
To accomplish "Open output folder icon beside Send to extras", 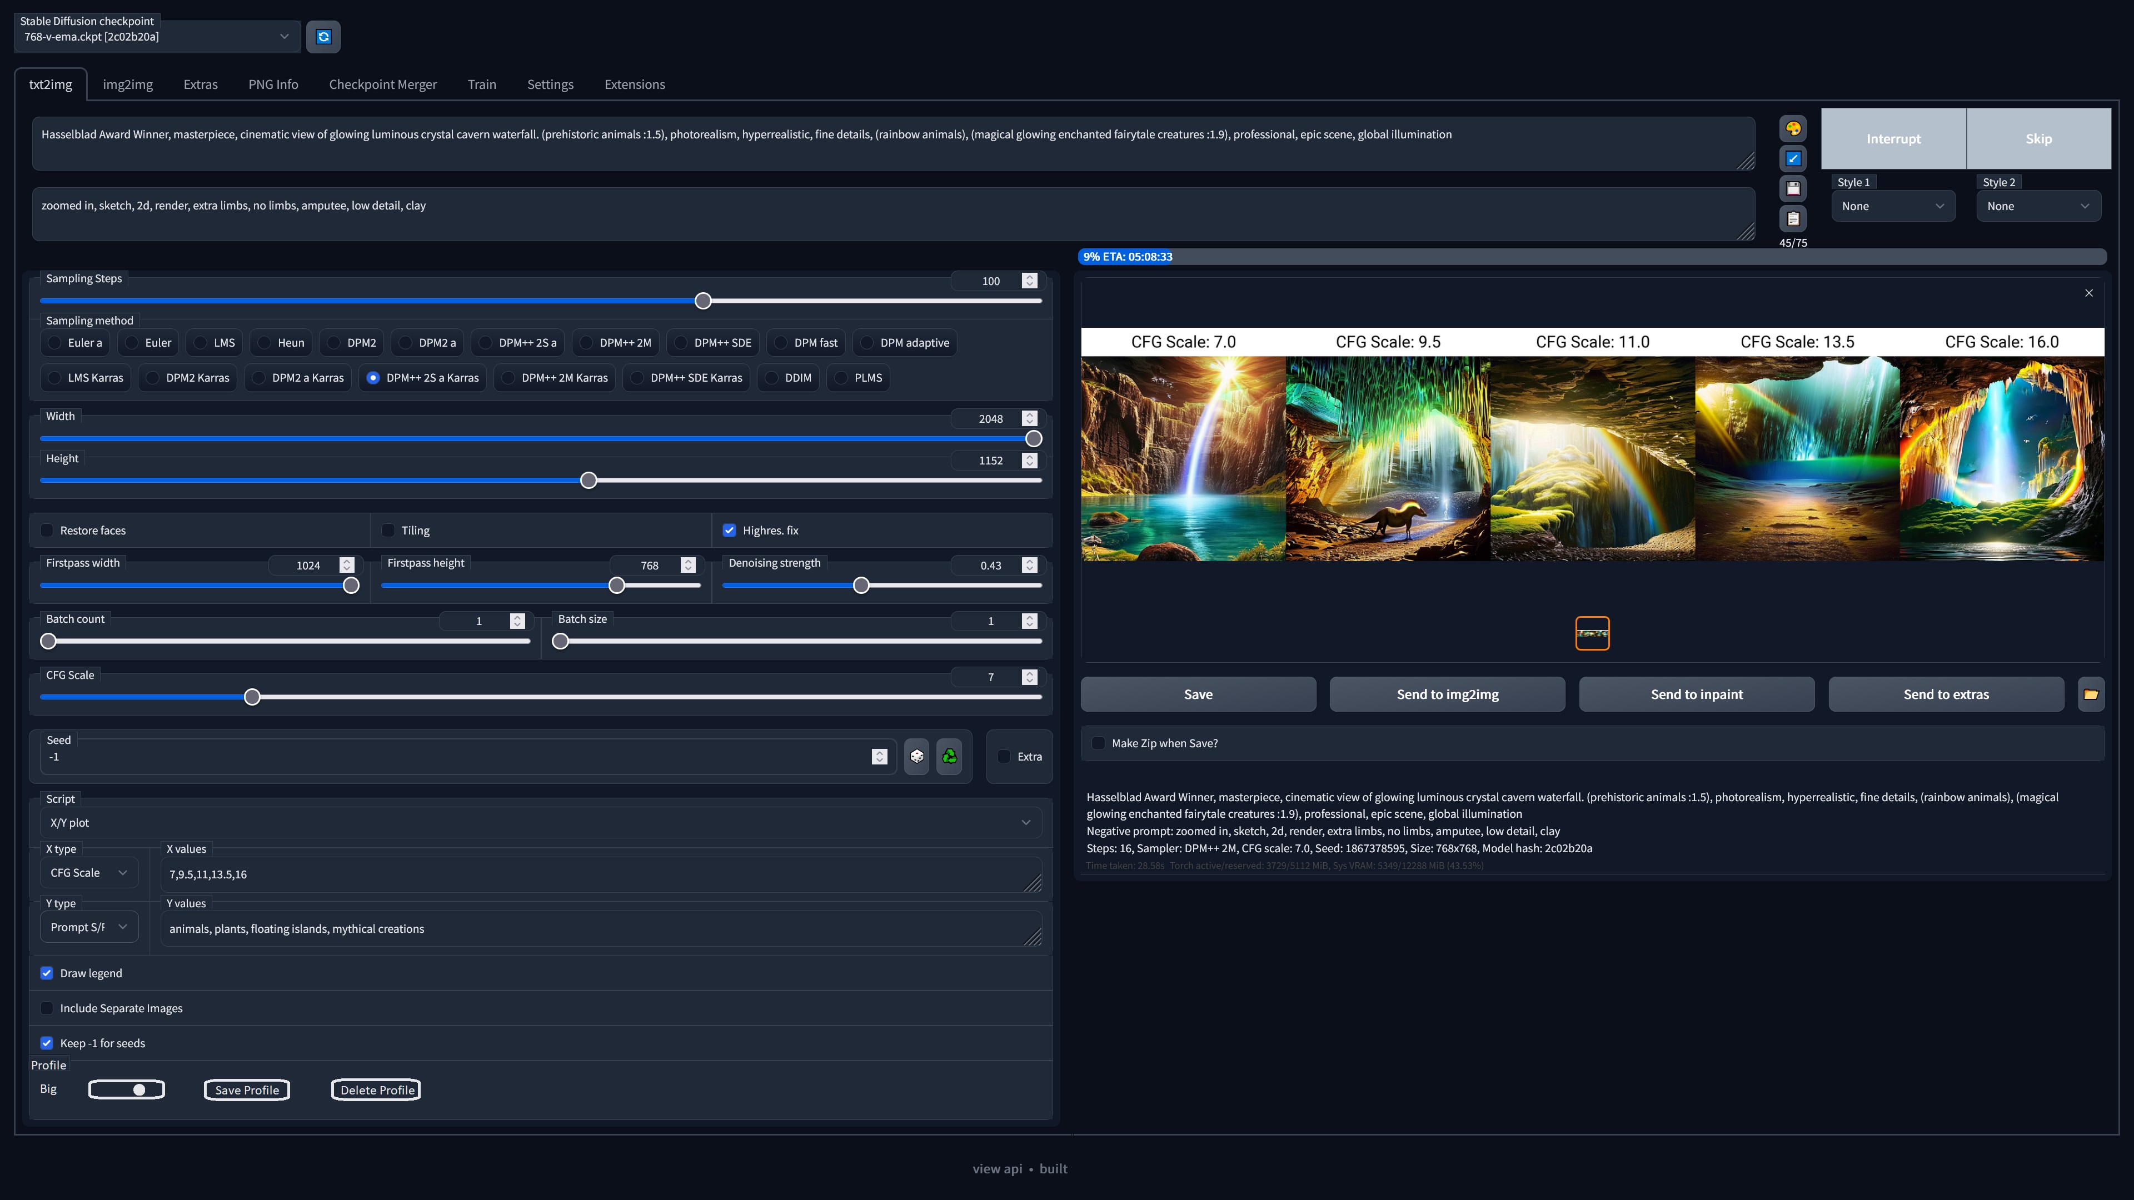I will [2091, 694].
